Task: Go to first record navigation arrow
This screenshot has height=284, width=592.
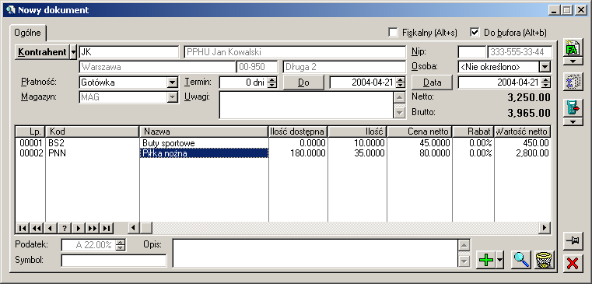Action: click(x=23, y=228)
